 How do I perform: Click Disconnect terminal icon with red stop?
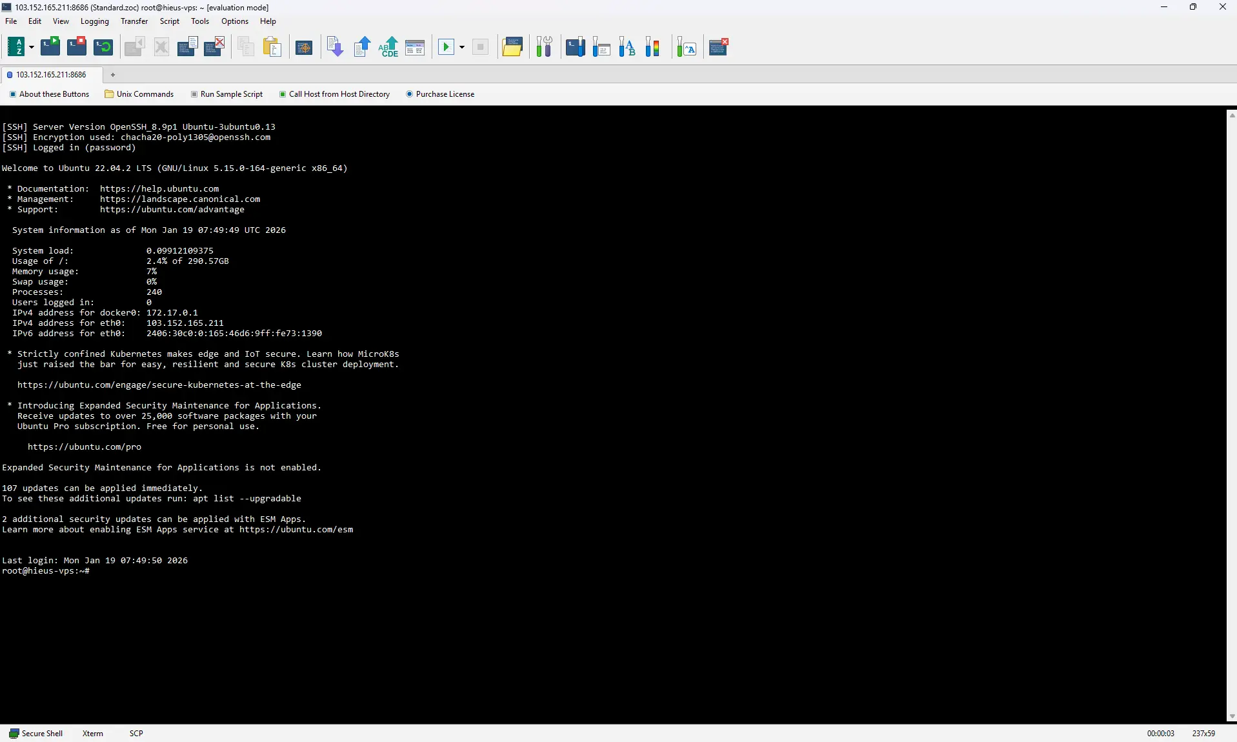point(77,47)
